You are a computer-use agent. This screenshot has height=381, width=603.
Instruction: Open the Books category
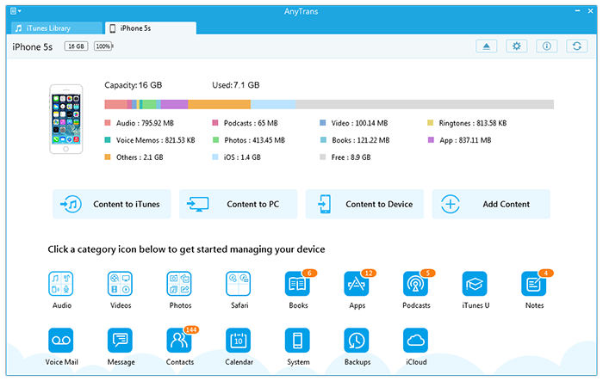[298, 284]
